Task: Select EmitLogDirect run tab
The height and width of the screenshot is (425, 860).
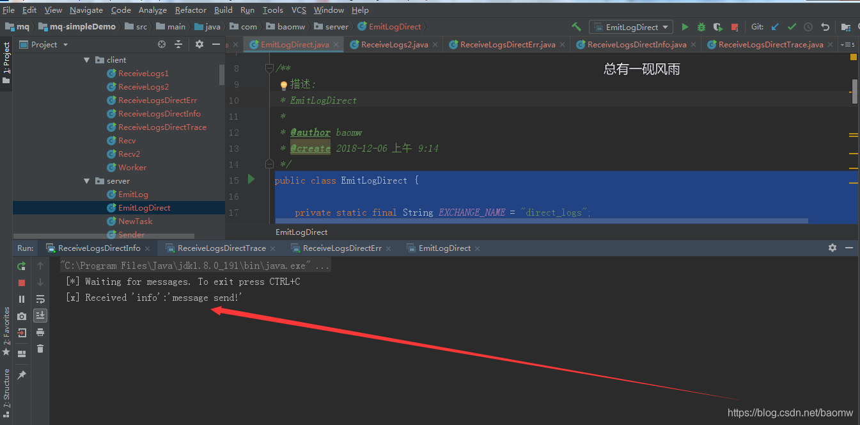Action: 444,248
